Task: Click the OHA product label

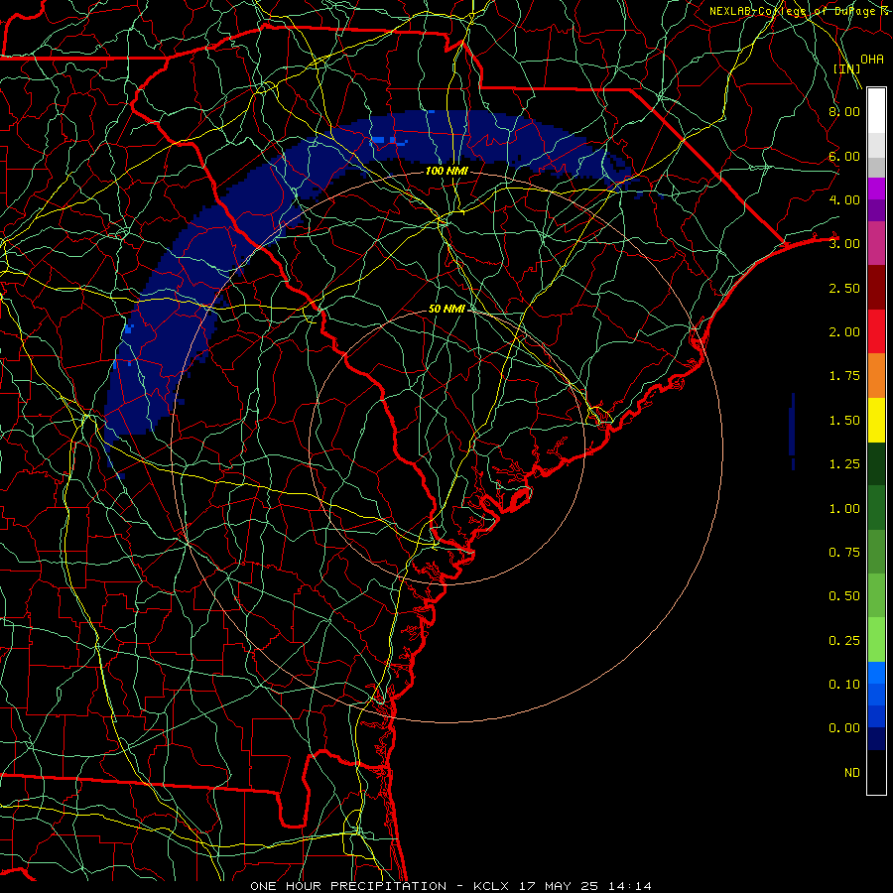Action: click(872, 60)
